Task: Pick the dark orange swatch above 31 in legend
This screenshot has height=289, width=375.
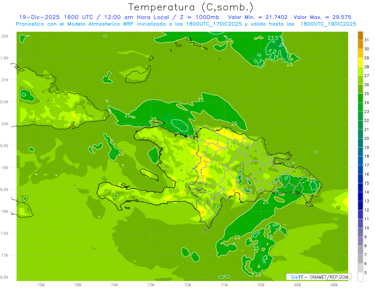Action: pyautogui.click(x=360, y=36)
